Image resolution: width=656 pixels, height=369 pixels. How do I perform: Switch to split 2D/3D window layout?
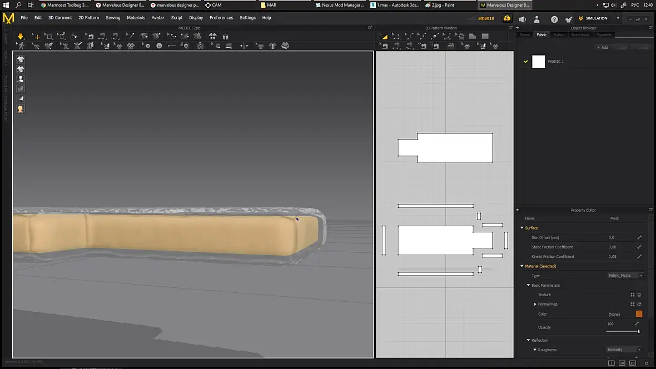611,363
